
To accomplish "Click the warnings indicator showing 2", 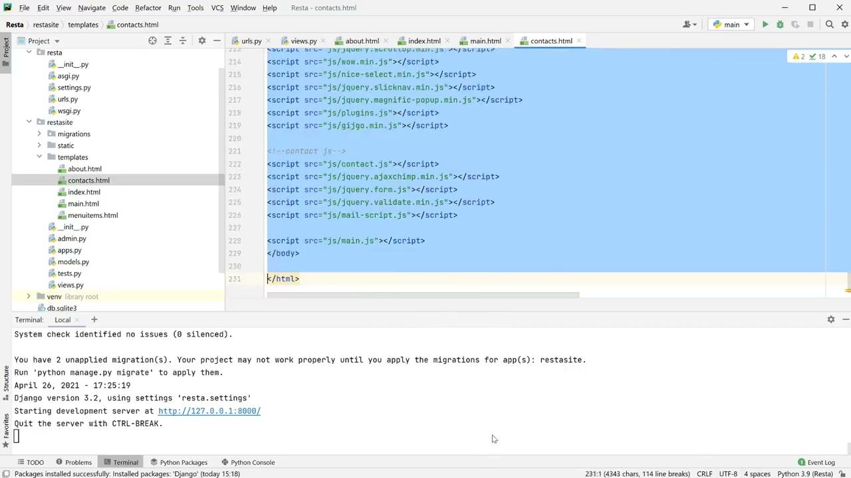I will point(798,56).
